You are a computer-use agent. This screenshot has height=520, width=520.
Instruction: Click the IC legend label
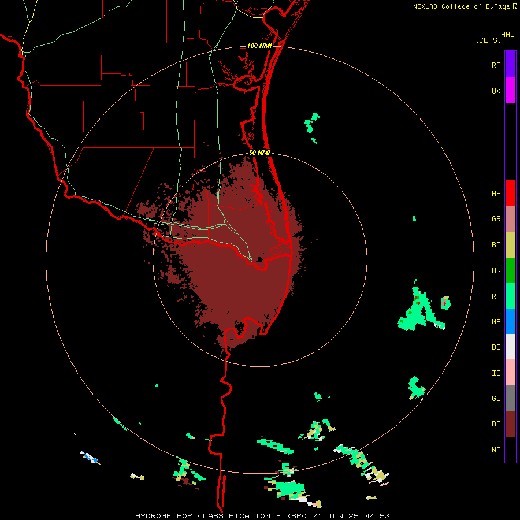click(x=496, y=373)
